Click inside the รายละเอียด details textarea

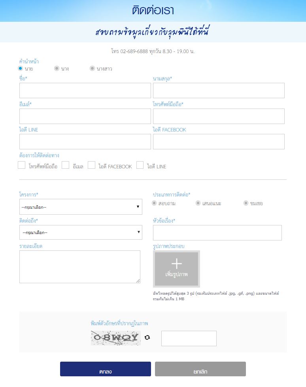click(x=80, y=267)
